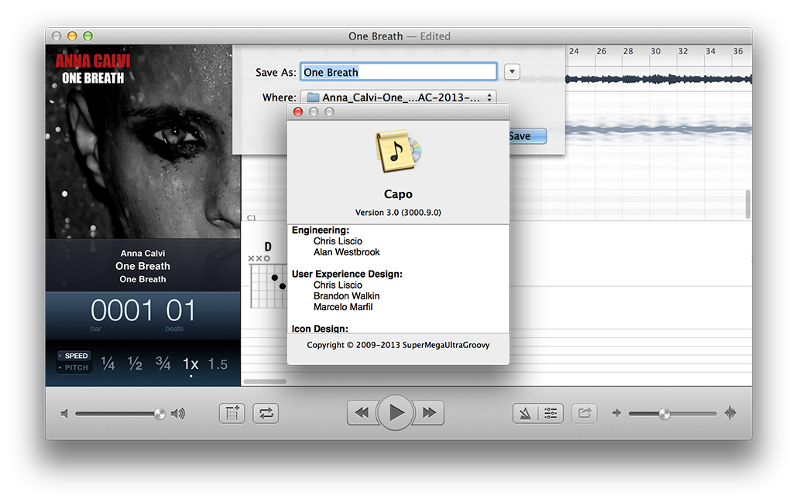The height and width of the screenshot is (502, 796).
Task: Click the "Version 3.0 (3000.9.0)" text
Action: (x=398, y=213)
